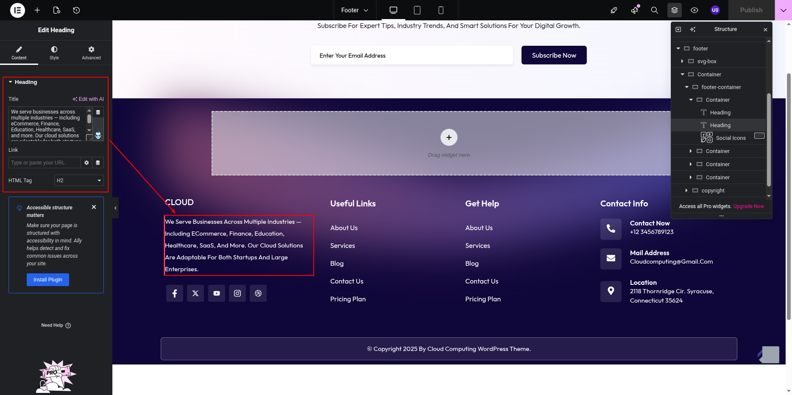792x395 pixels.
Task: Click the Structure panel scrollbar
Action: pos(769,140)
